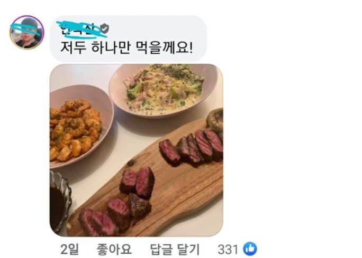Select the comment text 저두 하나만 먹을께요!

pyautogui.click(x=126, y=48)
